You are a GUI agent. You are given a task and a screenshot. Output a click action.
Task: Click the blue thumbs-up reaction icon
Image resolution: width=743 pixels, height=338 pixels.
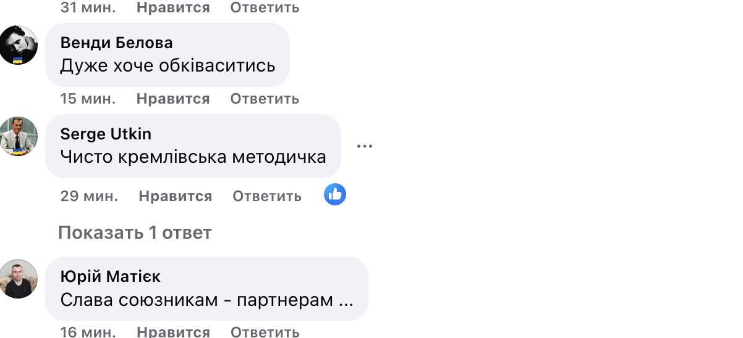point(335,195)
